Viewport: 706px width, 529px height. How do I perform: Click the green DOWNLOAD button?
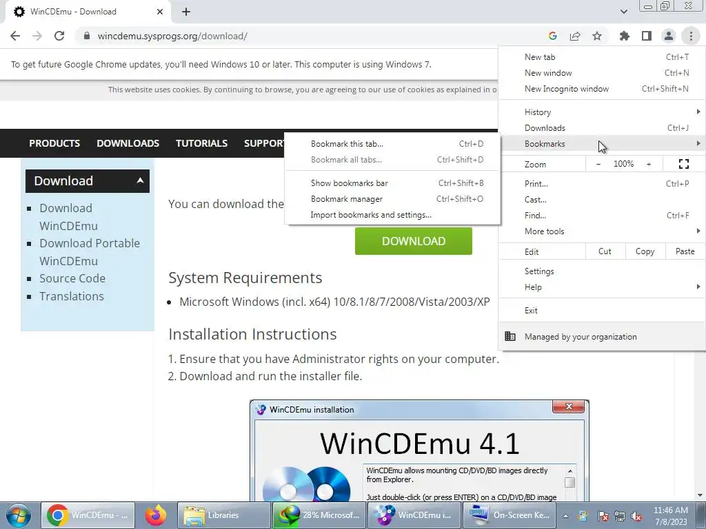[x=414, y=241]
